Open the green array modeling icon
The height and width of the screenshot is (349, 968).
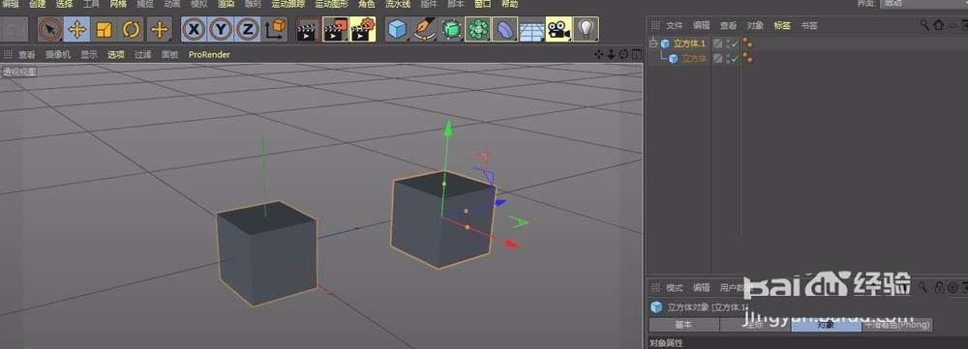[x=478, y=30]
